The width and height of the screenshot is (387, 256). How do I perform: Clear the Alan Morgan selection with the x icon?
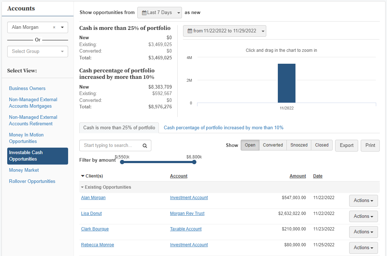(54, 27)
